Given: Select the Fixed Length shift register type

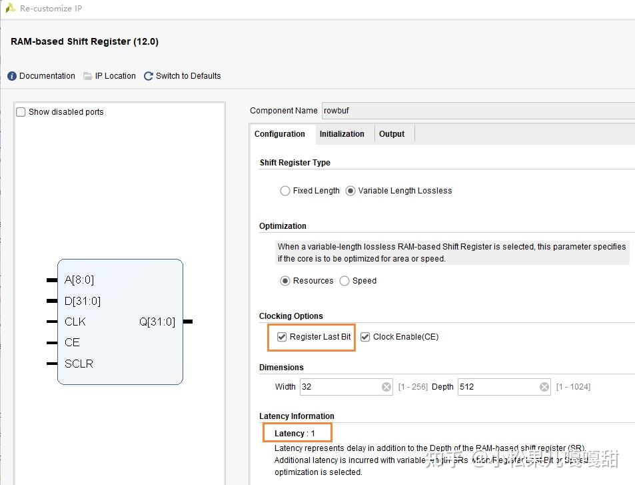Looking at the screenshot, I should coord(285,191).
